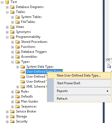Click the report icon below the zoom percentage

pos(109,66)
